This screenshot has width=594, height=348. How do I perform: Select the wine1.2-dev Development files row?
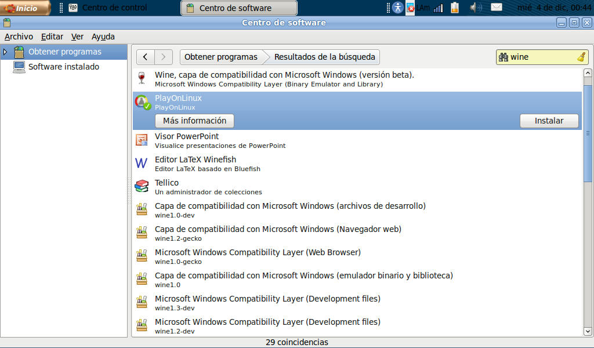pyautogui.click(x=357, y=326)
